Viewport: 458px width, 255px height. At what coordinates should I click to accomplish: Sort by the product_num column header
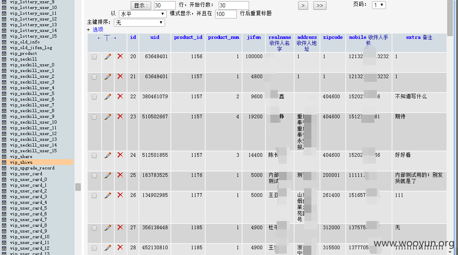223,37
